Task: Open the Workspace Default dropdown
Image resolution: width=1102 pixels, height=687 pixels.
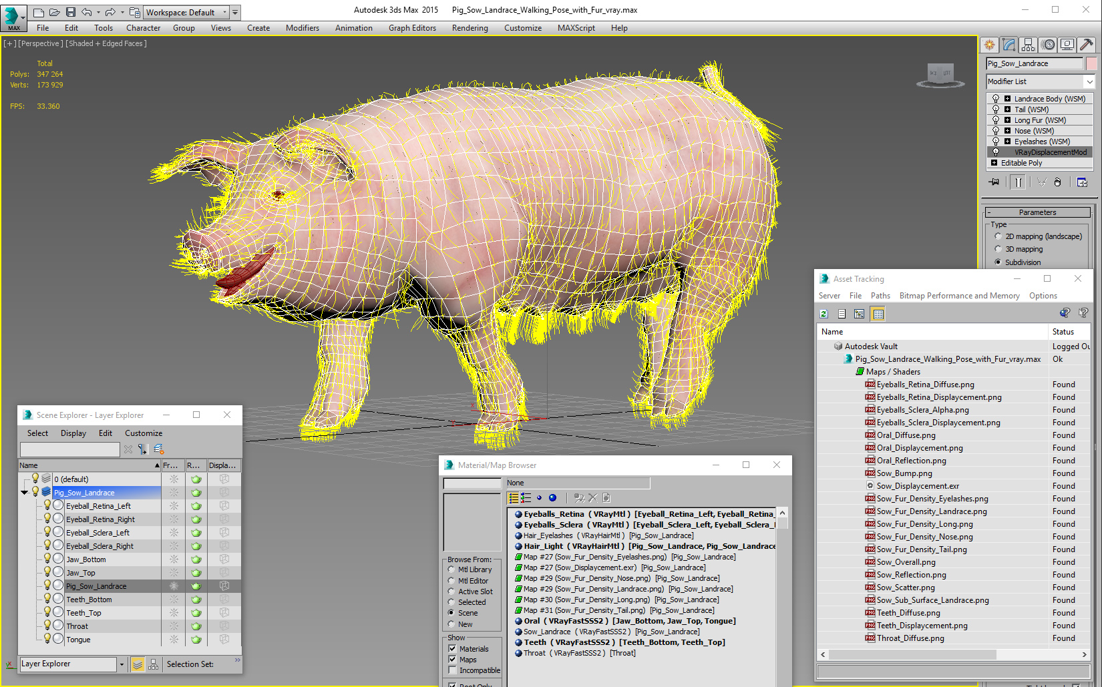Action: (x=224, y=12)
